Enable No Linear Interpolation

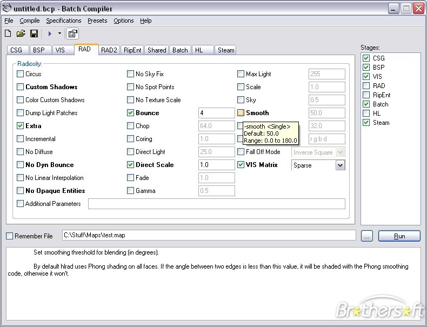20,178
